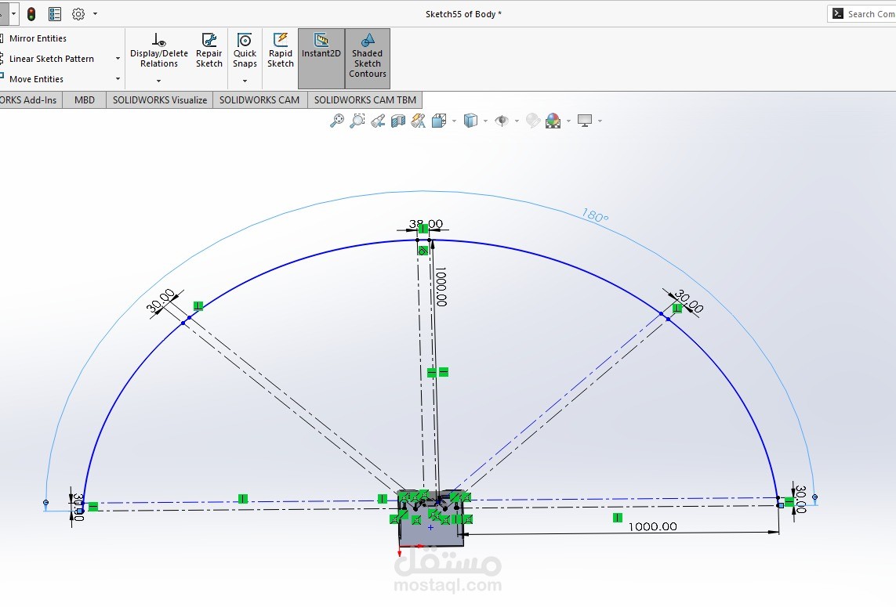Toggle the Hide/Show Items eye icon
896x607 pixels.
click(502, 121)
